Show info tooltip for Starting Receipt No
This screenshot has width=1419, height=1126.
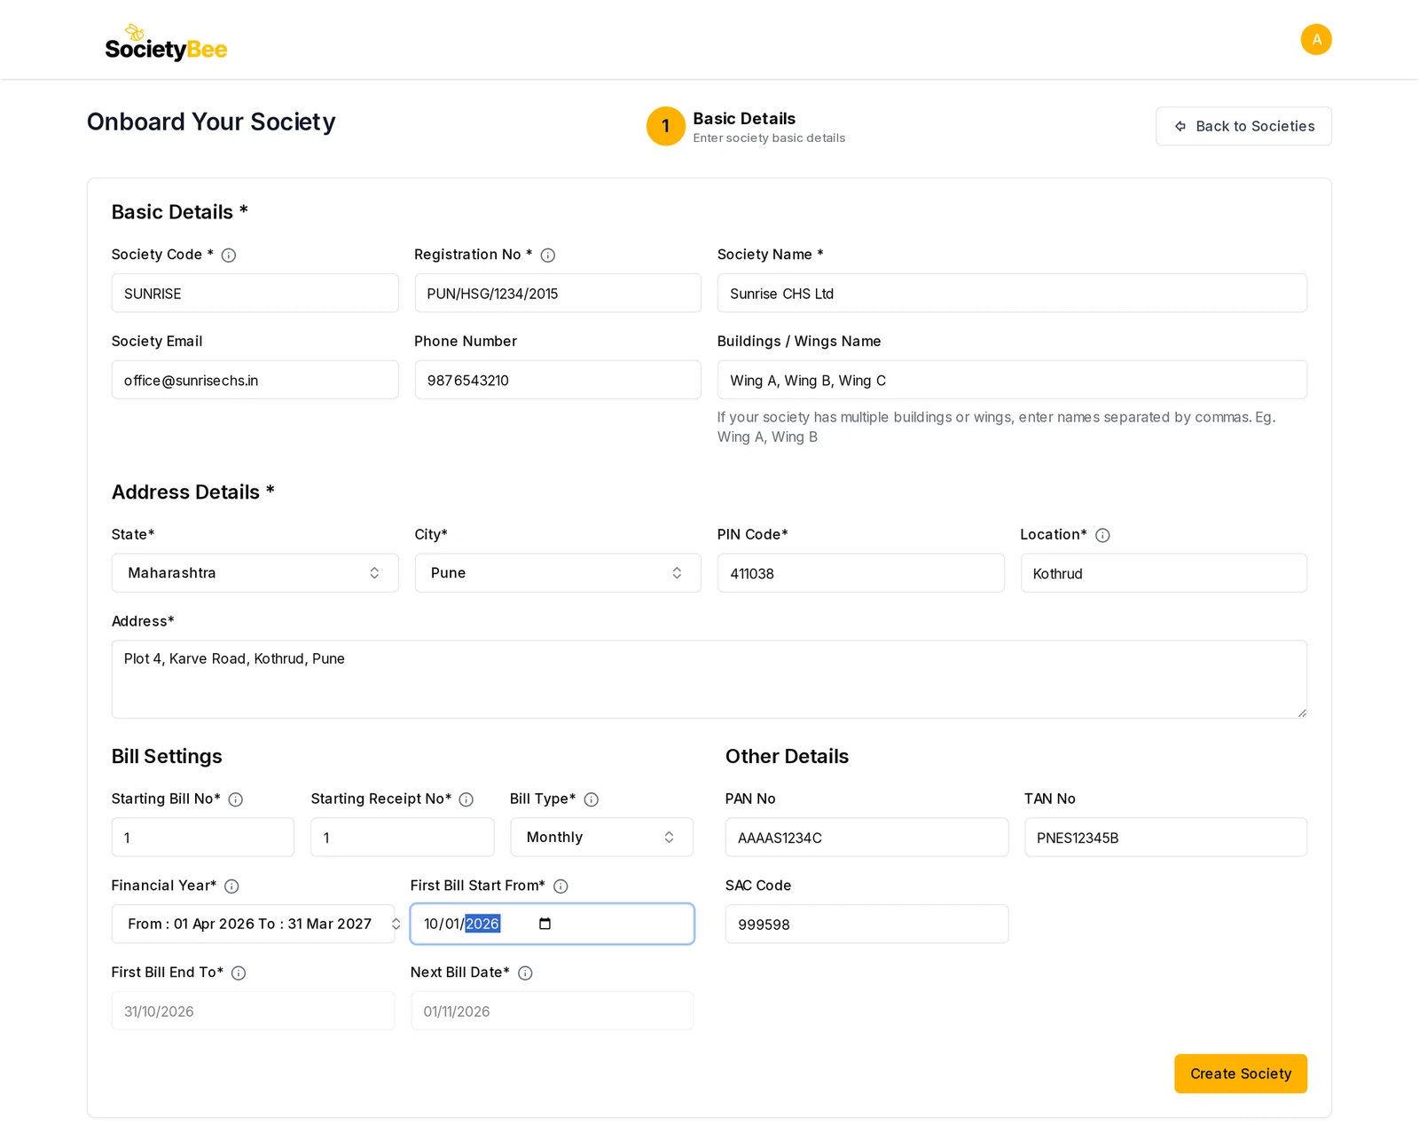[x=466, y=799]
